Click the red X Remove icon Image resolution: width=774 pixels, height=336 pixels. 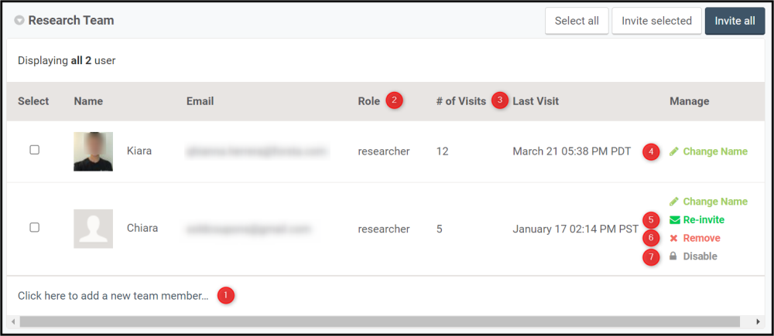pos(674,239)
